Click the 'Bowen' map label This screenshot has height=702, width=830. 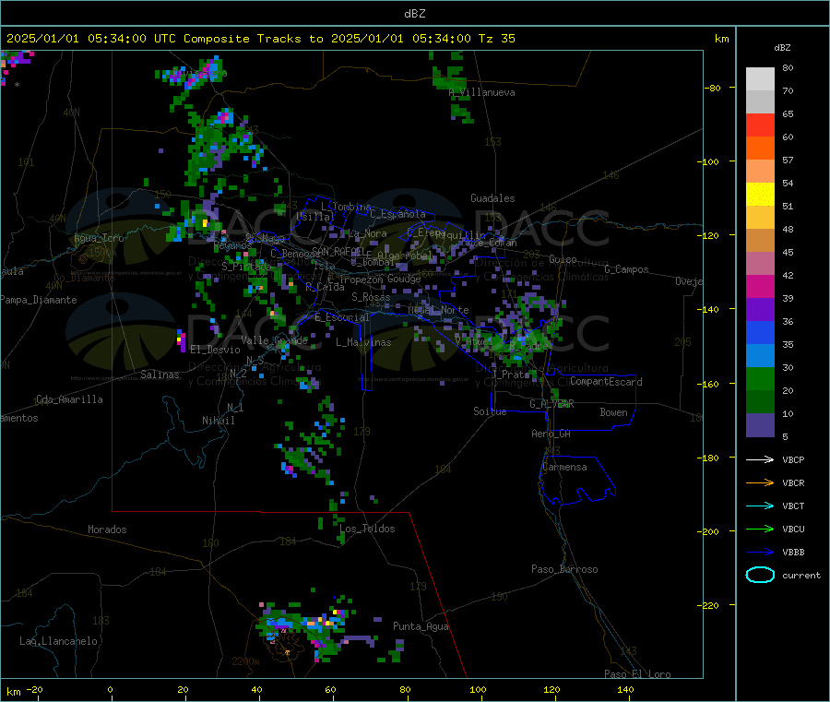click(613, 412)
